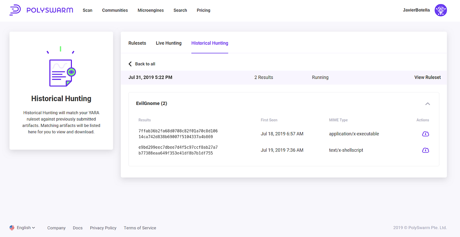Open the Docs footer link
The width and height of the screenshot is (460, 237).
point(78,228)
